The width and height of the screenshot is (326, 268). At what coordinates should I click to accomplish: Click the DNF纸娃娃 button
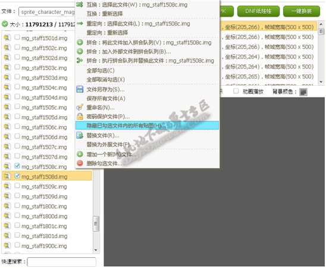tap(258, 11)
